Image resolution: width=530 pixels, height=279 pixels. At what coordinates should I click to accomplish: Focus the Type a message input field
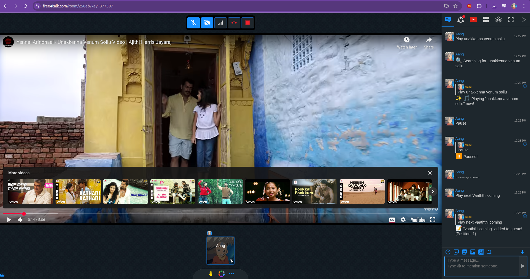[x=482, y=266]
